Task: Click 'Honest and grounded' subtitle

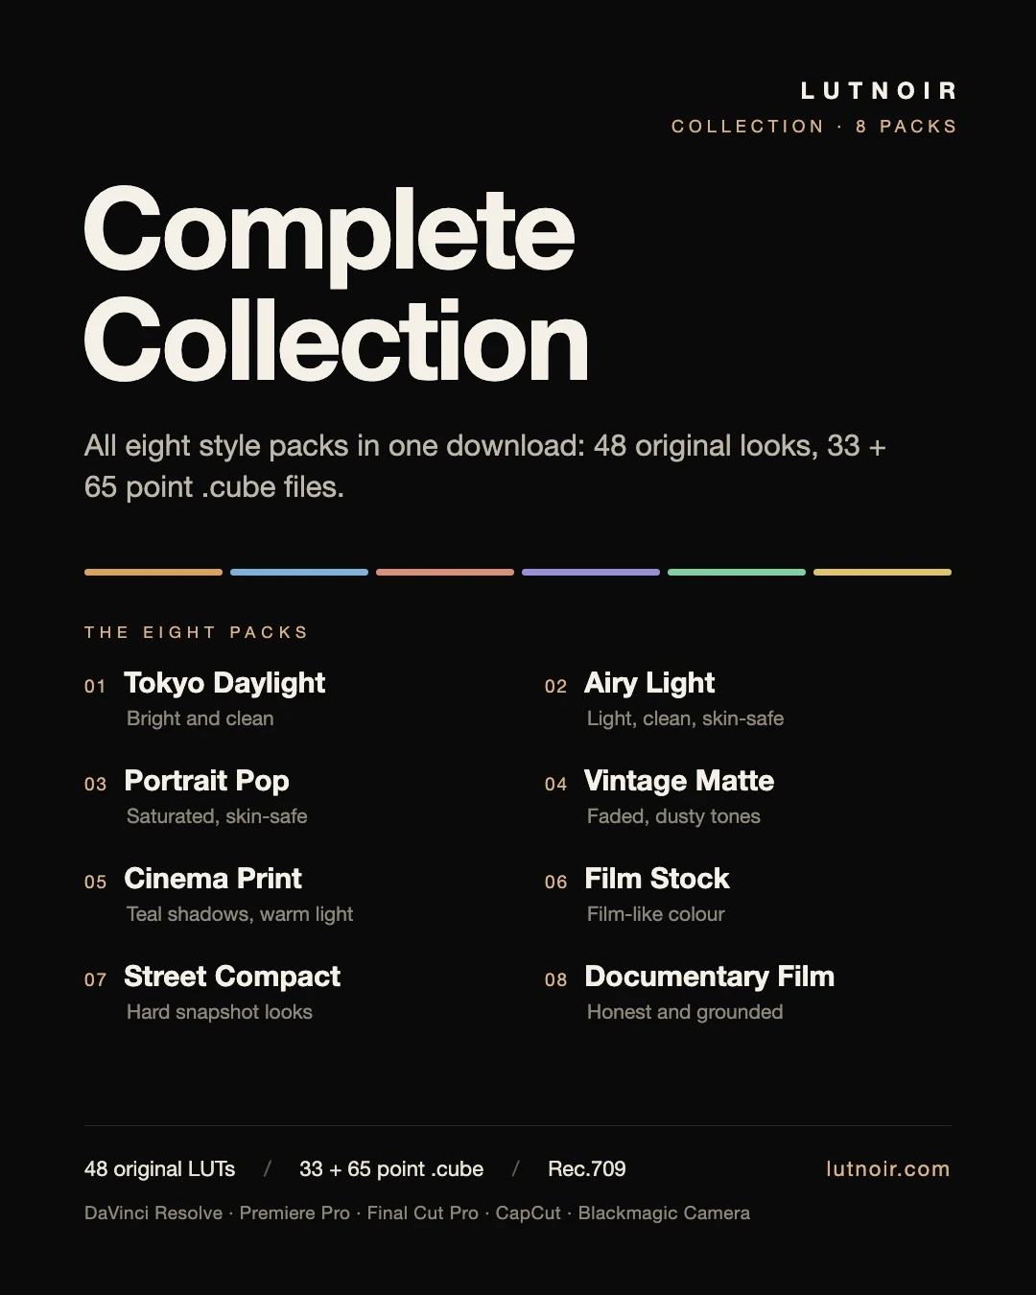Action: coord(685,1012)
